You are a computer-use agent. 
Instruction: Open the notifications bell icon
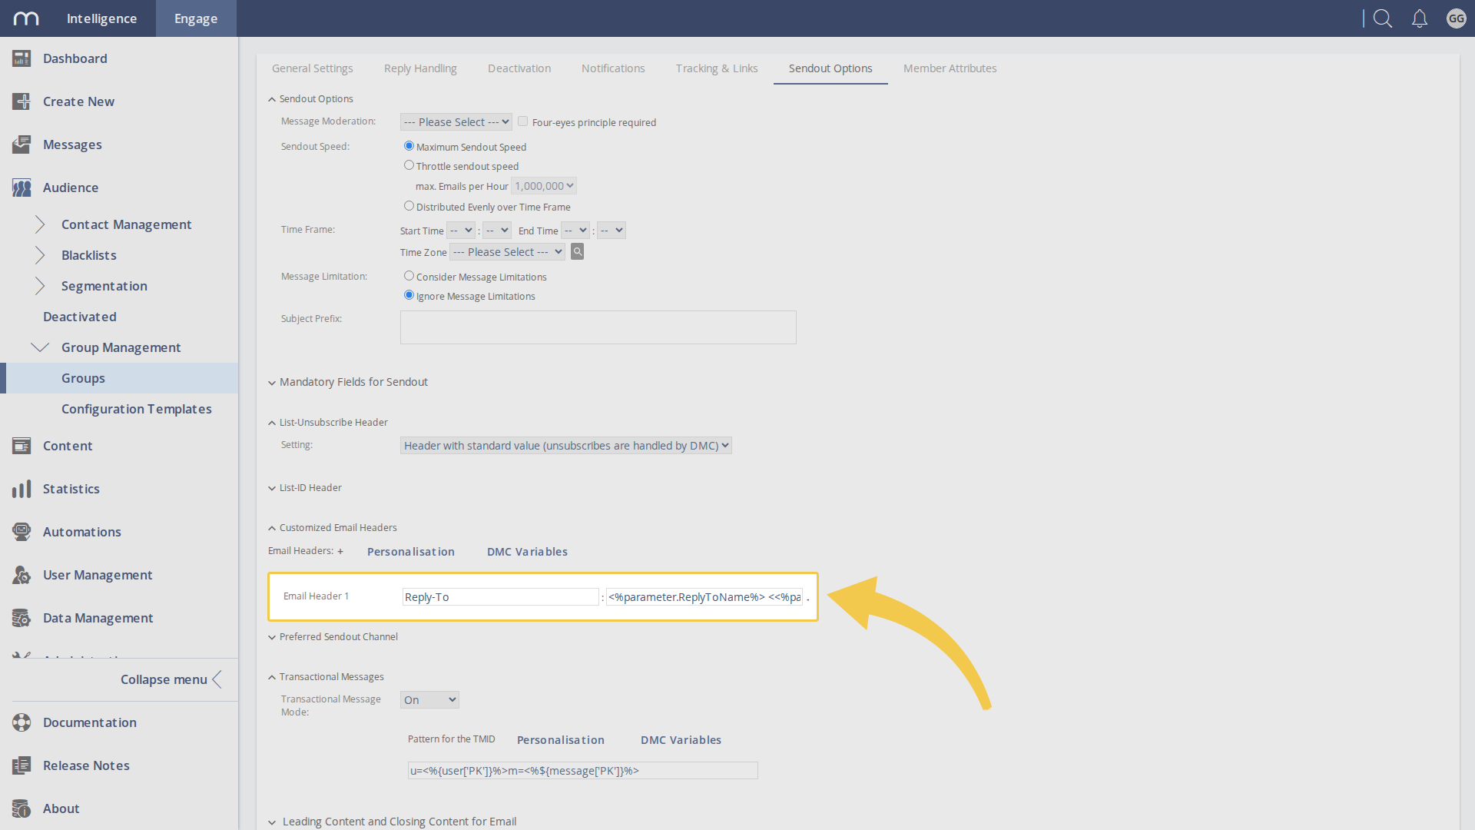pos(1420,18)
